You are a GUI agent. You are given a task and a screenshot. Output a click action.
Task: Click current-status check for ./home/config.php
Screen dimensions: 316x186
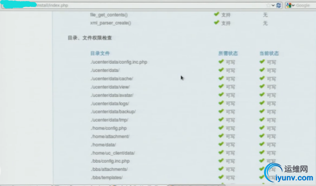(x=262, y=128)
